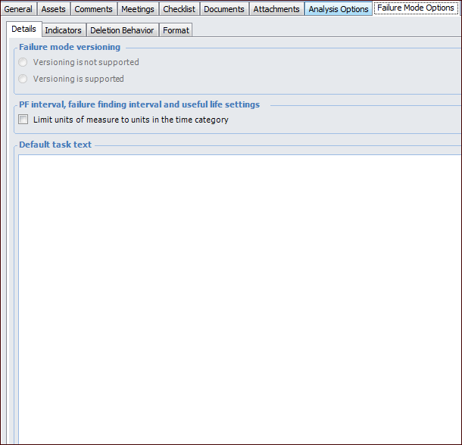Open the Comments tab
This screenshot has width=462, height=445.
pos(93,9)
